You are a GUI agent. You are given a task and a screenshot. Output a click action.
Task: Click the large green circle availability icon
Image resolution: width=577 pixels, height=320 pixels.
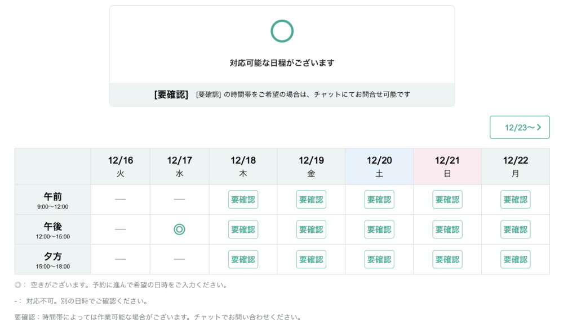pos(282,31)
